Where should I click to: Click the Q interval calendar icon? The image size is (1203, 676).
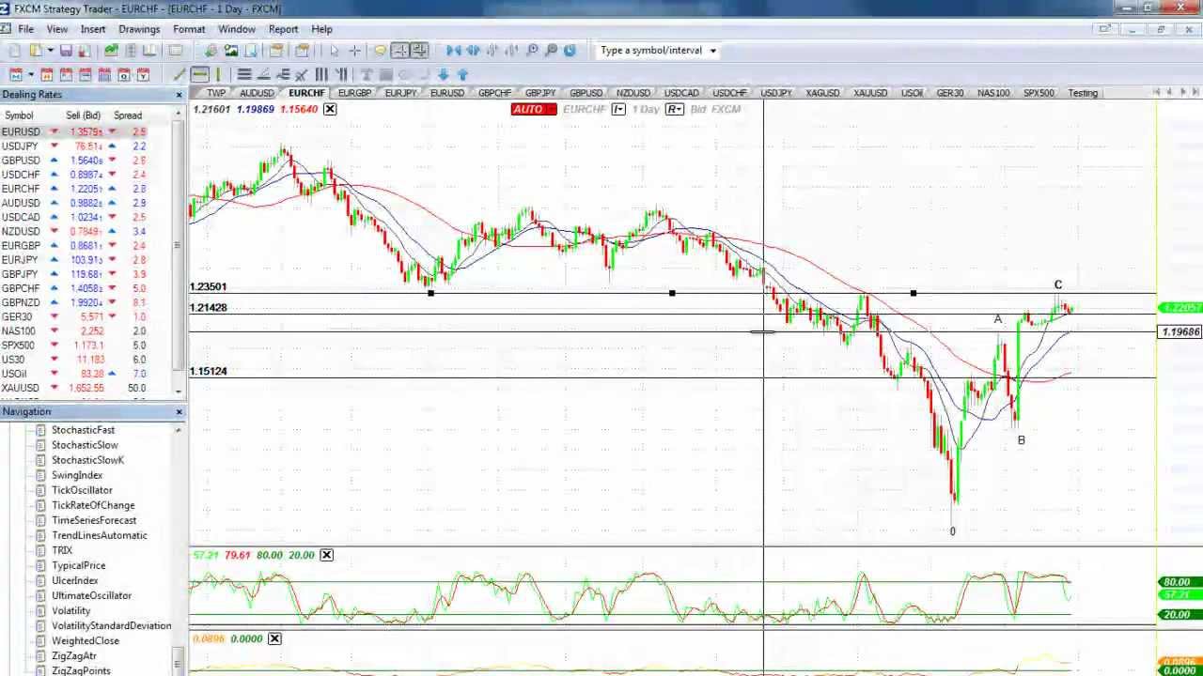point(123,74)
